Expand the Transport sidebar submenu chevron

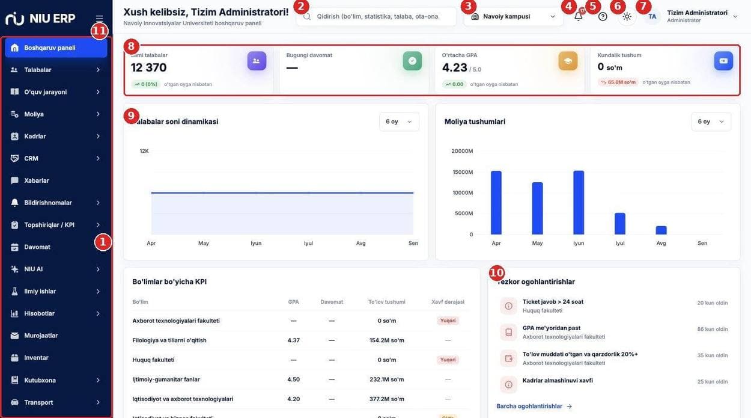tap(98, 402)
